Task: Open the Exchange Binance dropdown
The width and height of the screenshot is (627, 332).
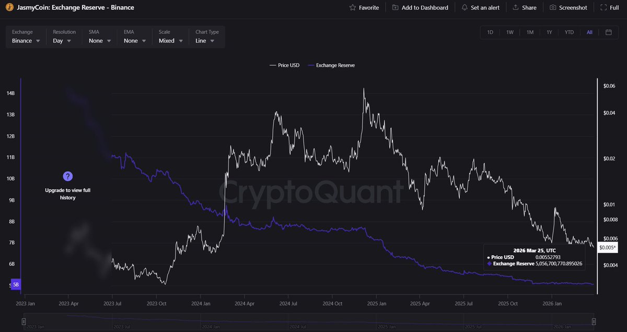Action: (x=26, y=37)
